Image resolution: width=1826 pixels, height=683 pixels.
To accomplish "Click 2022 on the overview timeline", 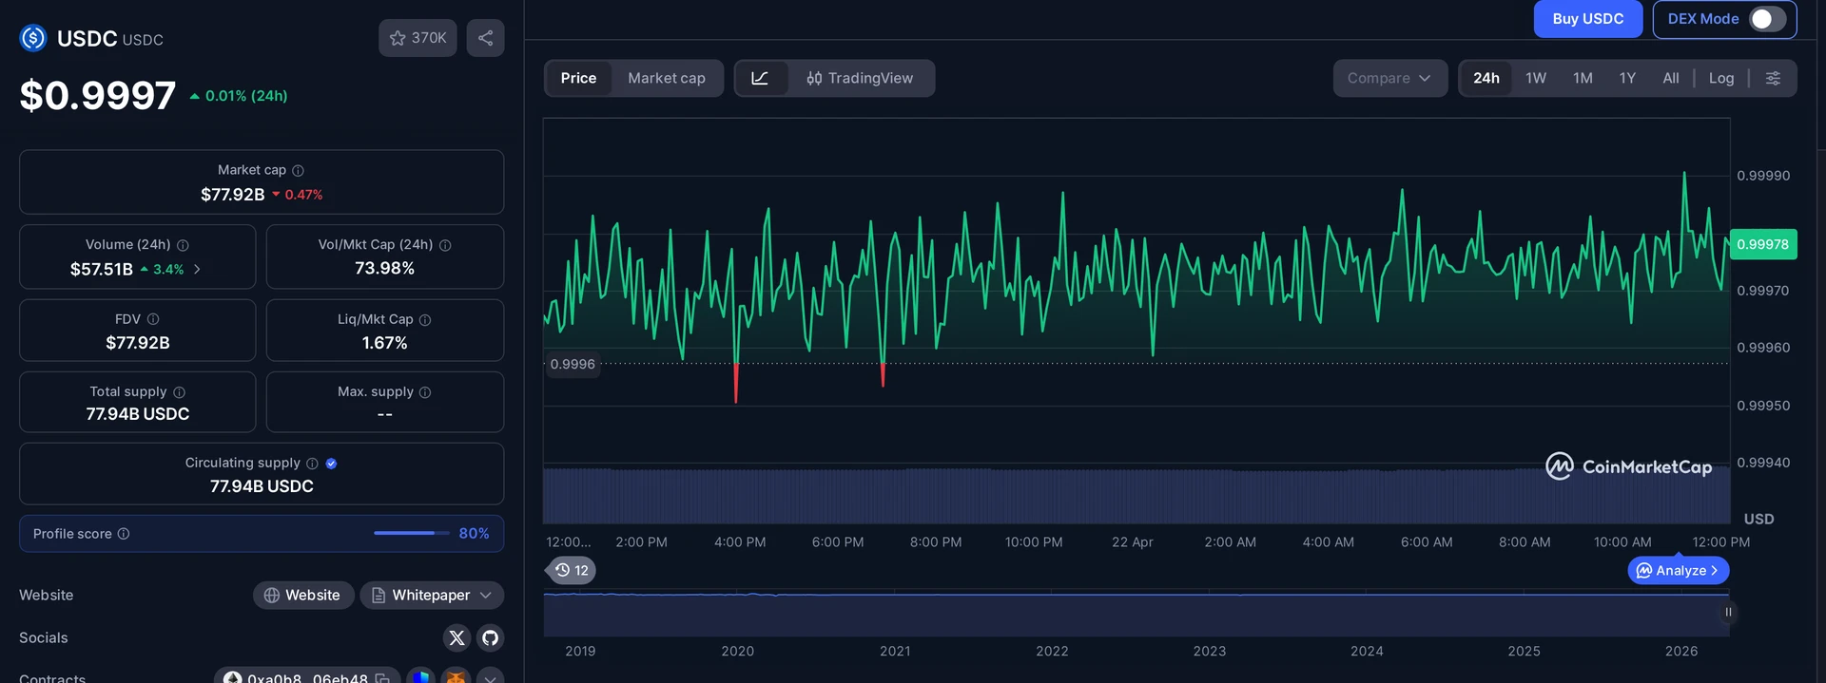I will pyautogui.click(x=1052, y=651).
